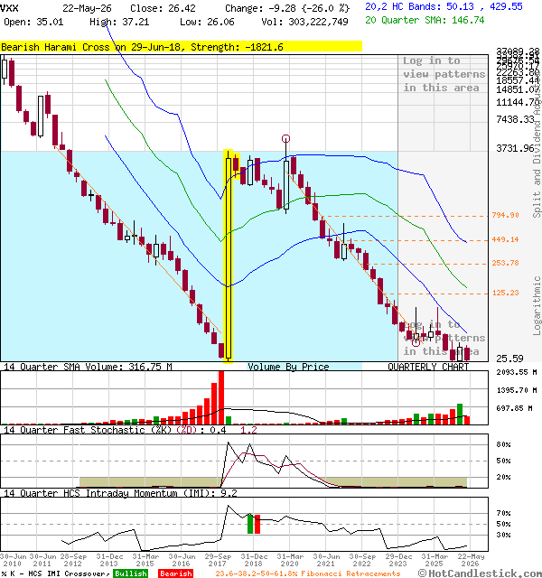Click the Low: 26.06 value
542x578 pixels.
(x=207, y=22)
